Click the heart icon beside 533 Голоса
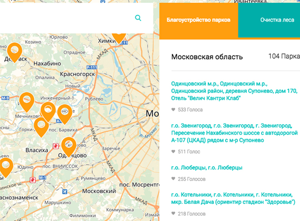Viewport: 300px width, 221px height. (173, 110)
